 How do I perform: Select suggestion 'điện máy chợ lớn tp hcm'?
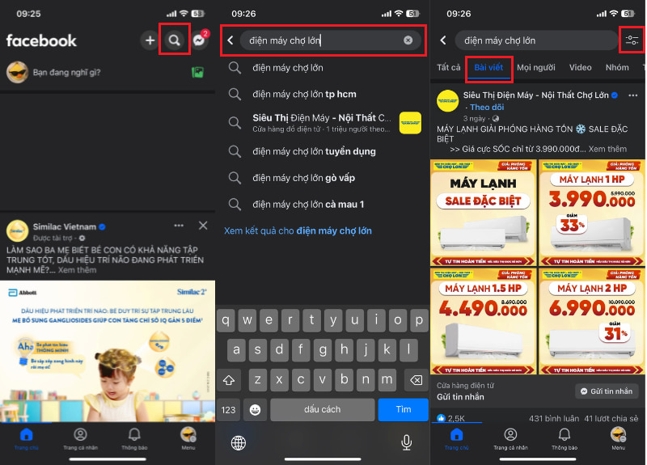323,94
